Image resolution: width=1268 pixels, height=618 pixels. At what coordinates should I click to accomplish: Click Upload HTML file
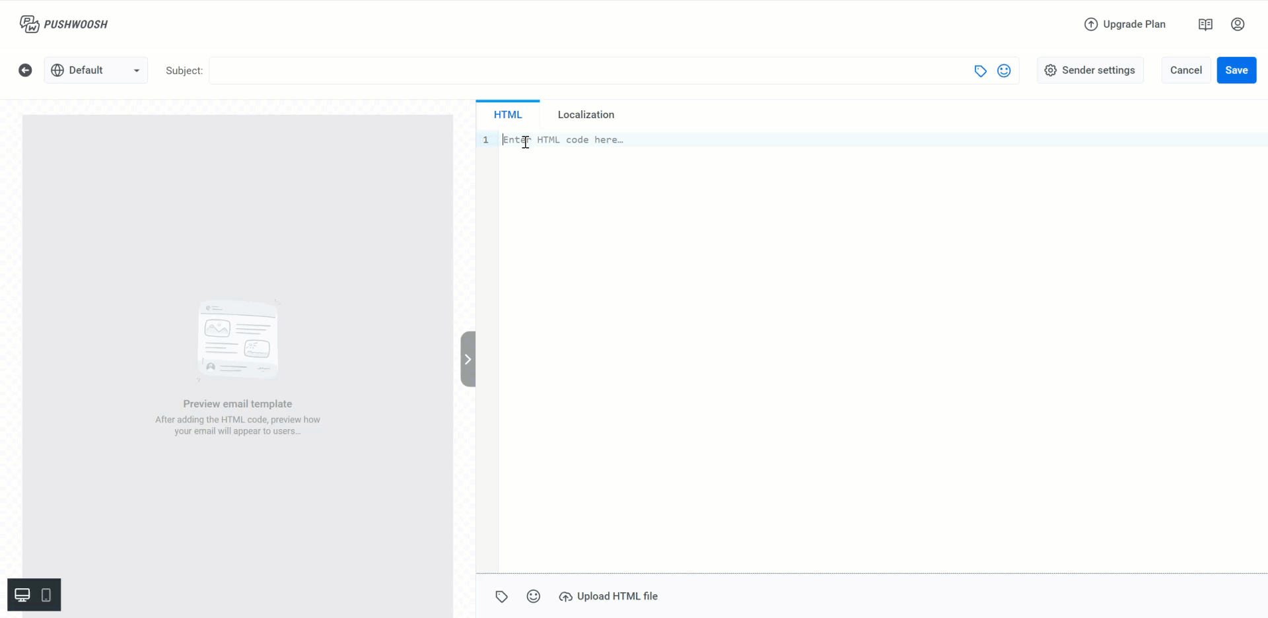[x=608, y=596]
